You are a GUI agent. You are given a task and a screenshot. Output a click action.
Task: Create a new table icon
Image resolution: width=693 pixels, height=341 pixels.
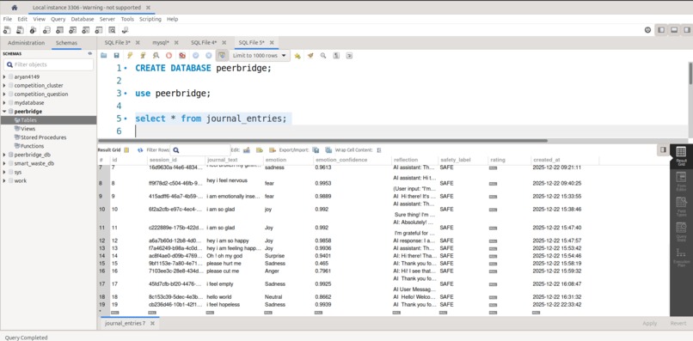[59, 30]
